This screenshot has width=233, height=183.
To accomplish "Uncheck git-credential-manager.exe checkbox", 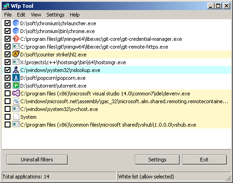I will [x=7, y=39].
